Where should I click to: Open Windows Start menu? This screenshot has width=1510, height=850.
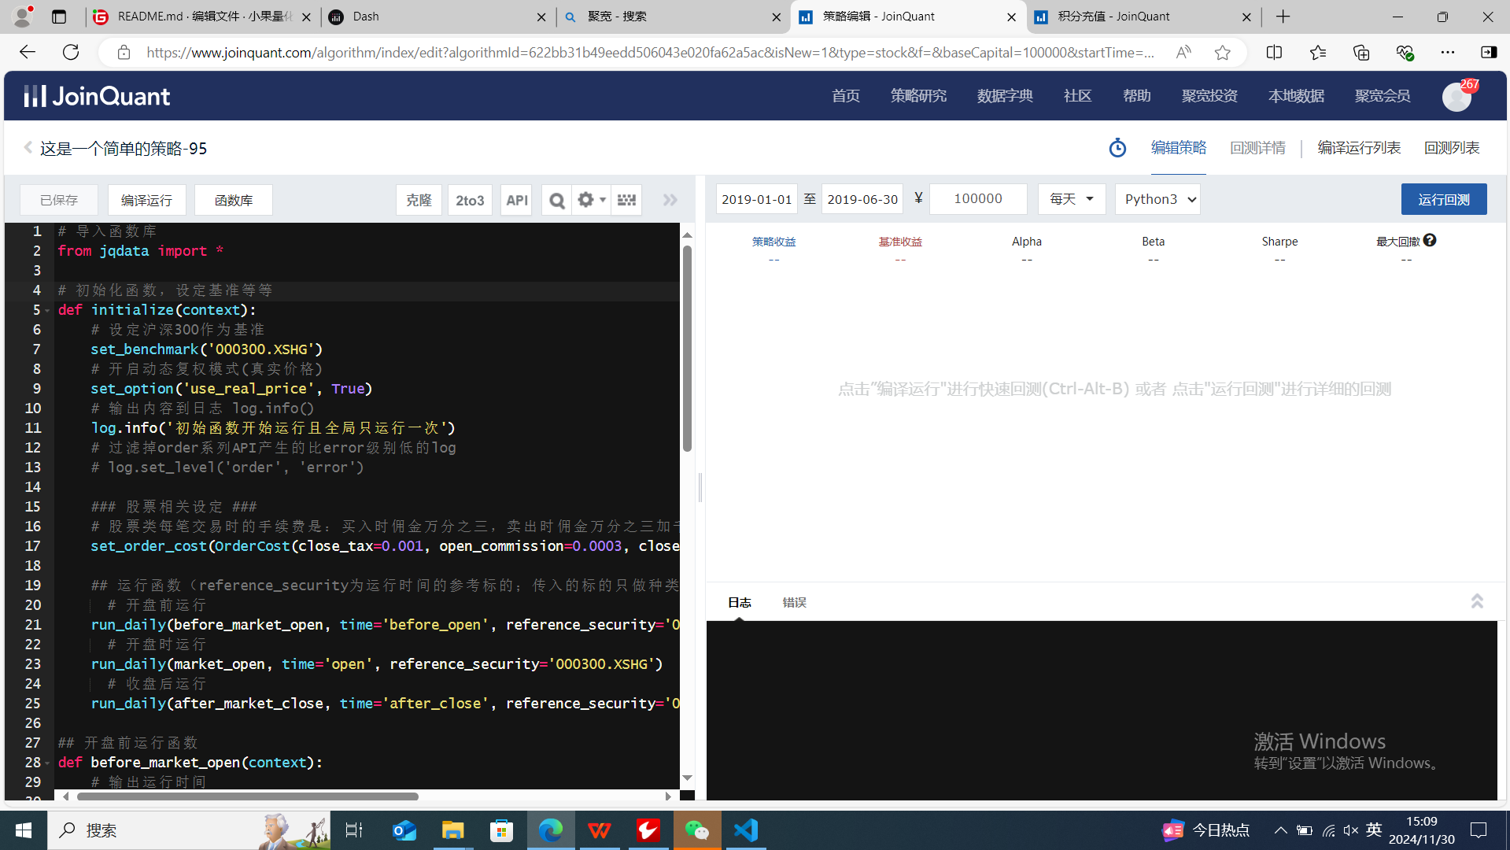point(24,830)
